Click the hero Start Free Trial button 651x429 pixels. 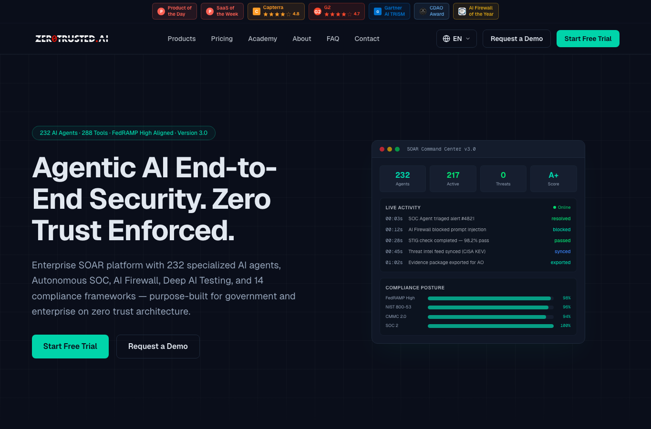(x=70, y=347)
